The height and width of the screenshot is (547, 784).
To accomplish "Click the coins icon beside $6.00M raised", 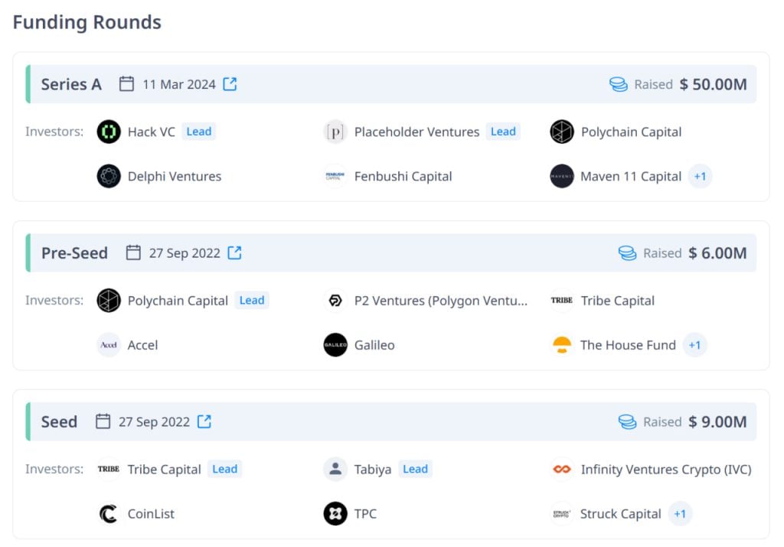I will pos(628,253).
